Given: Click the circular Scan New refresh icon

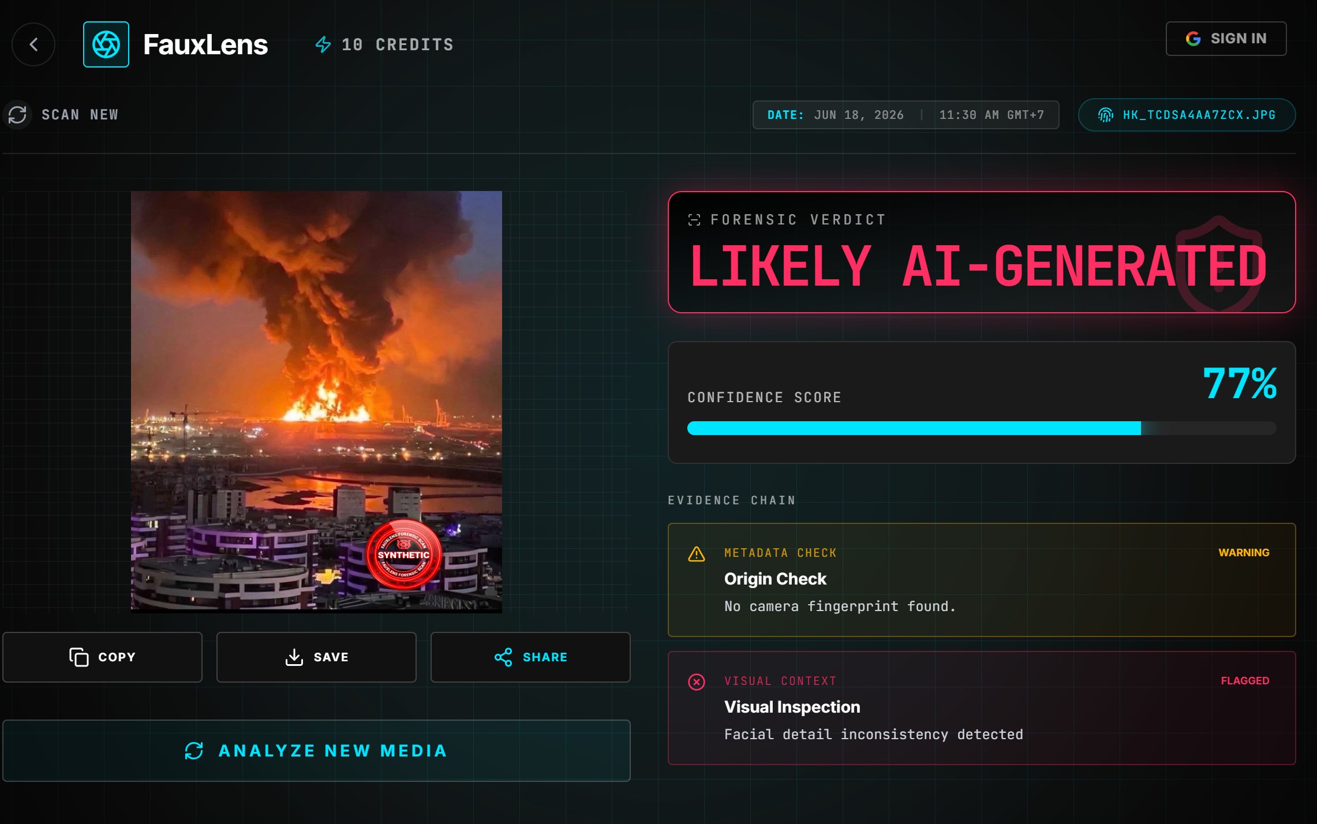Looking at the screenshot, I should click(17, 114).
